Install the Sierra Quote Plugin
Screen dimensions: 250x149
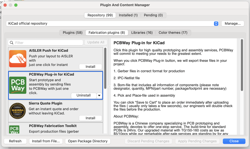pos(90,118)
